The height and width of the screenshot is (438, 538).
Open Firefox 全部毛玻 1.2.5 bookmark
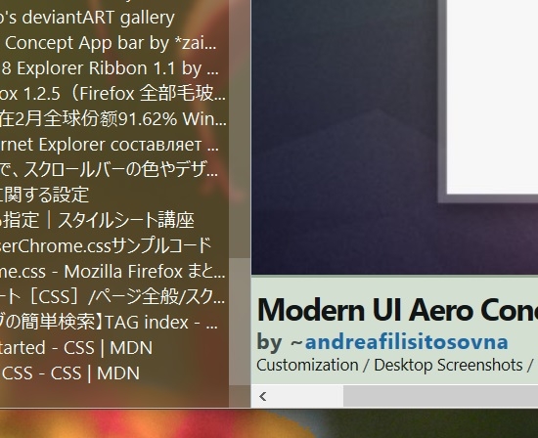[112, 94]
